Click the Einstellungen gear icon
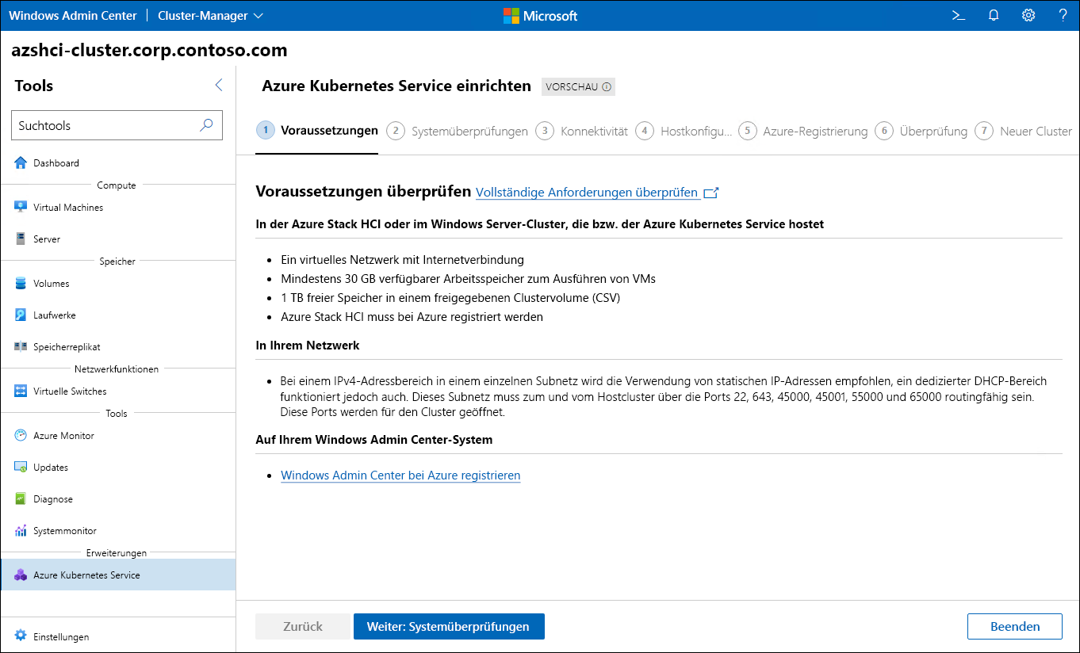 tap(21, 636)
